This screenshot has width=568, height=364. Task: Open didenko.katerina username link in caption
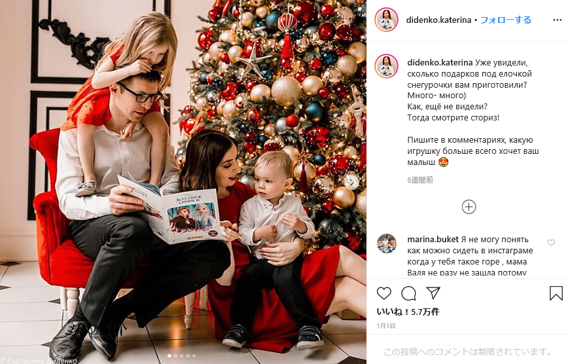[x=440, y=62]
